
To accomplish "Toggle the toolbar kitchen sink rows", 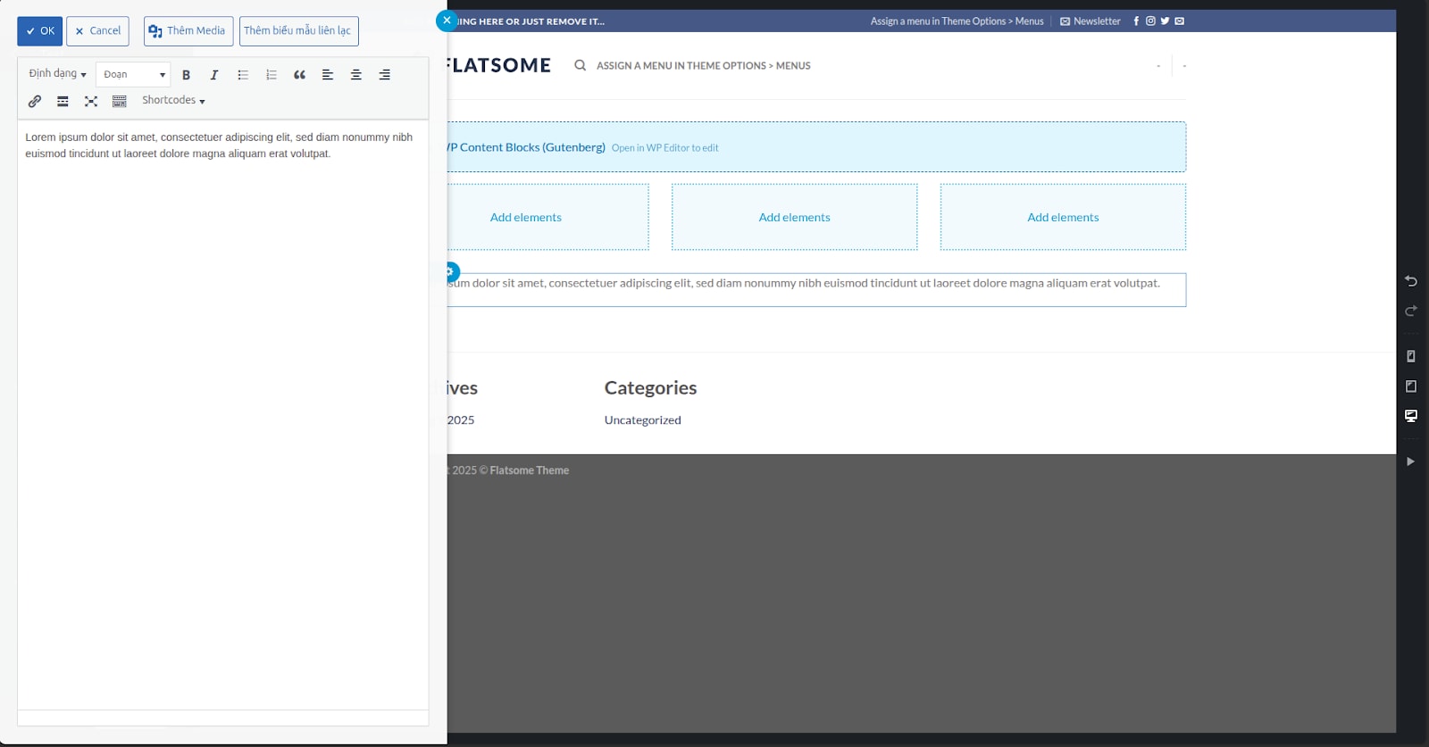I will tap(120, 101).
